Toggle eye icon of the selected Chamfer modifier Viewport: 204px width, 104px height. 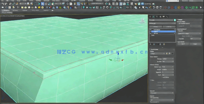point(150,31)
